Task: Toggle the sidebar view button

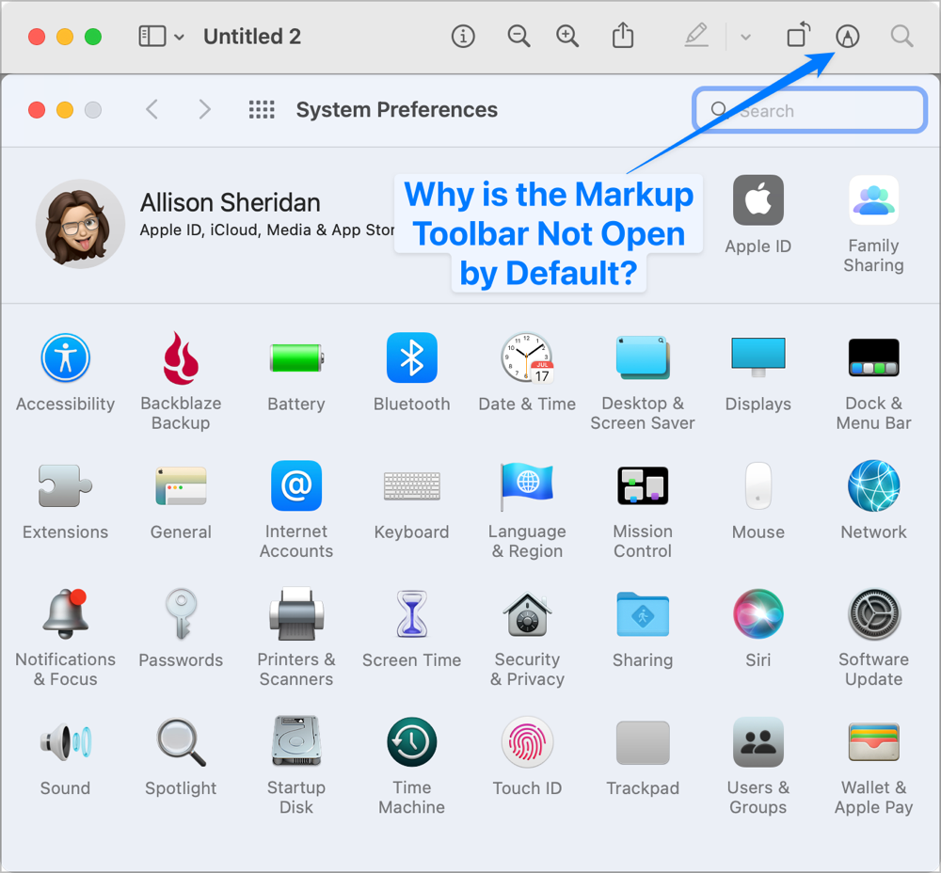Action: (152, 37)
